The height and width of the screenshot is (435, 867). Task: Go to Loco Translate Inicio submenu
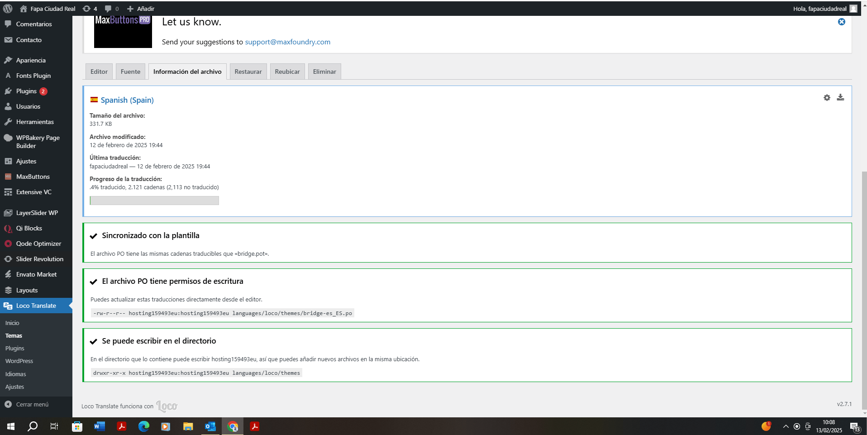(12, 323)
